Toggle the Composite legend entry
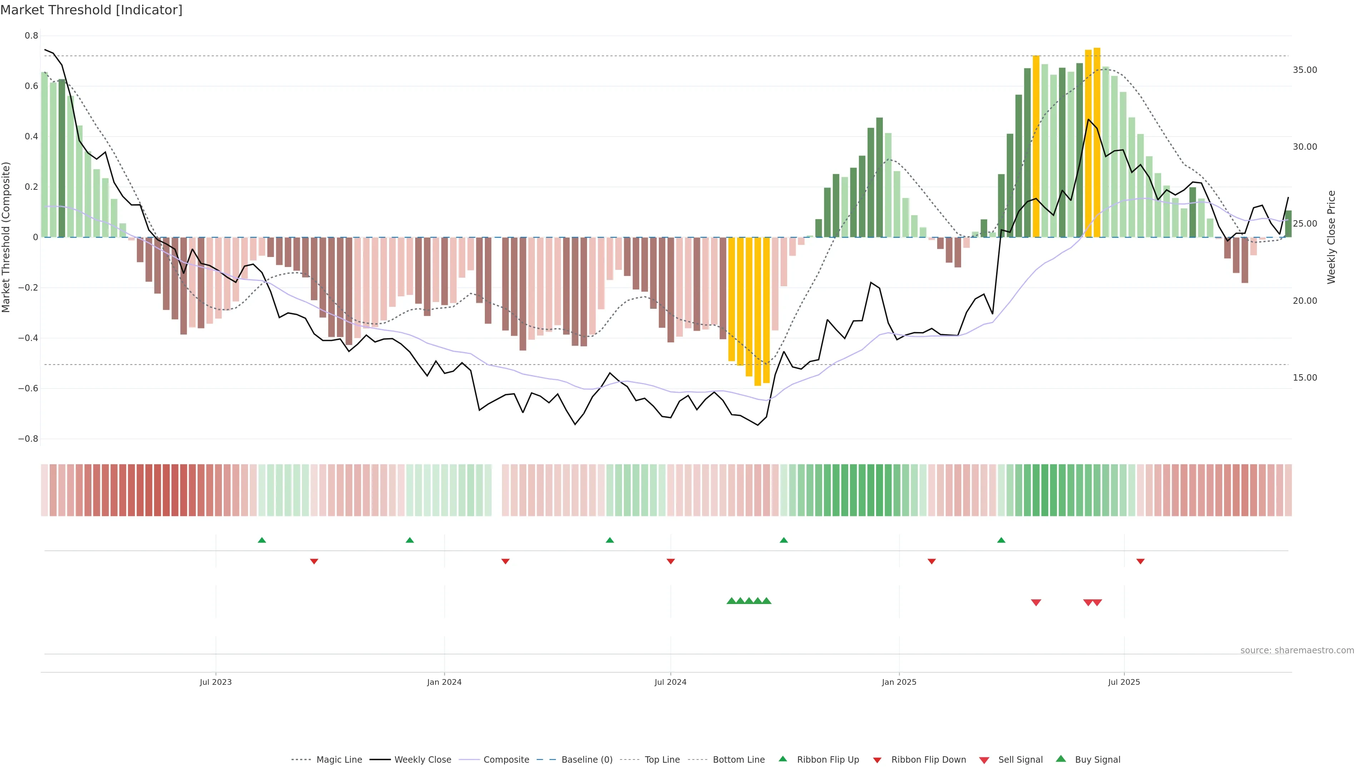Screen dimensions: 1372x772 click(x=506, y=760)
